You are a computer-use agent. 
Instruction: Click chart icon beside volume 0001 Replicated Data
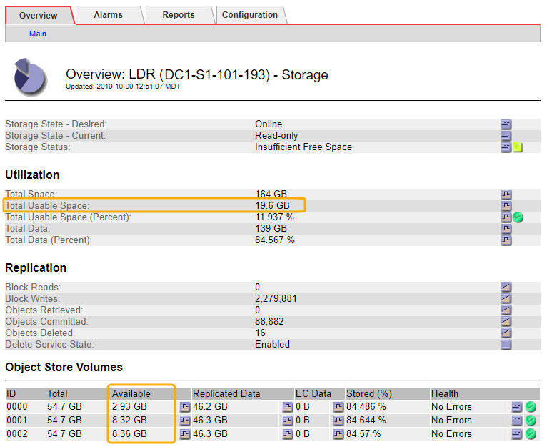288,421
